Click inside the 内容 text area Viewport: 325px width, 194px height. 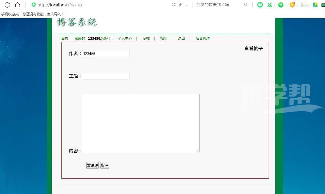(141, 123)
